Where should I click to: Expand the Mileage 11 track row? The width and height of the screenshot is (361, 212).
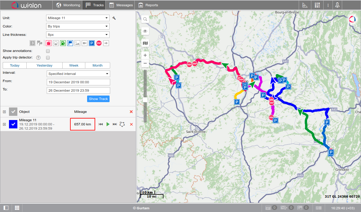point(4,124)
